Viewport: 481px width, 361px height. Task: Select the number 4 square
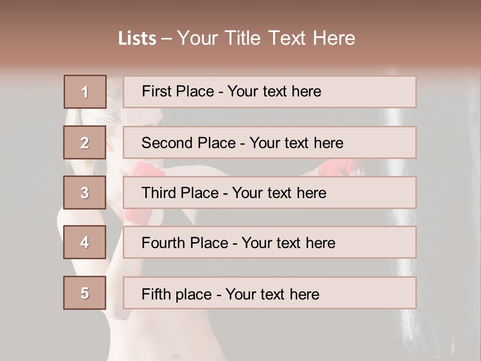click(x=85, y=242)
